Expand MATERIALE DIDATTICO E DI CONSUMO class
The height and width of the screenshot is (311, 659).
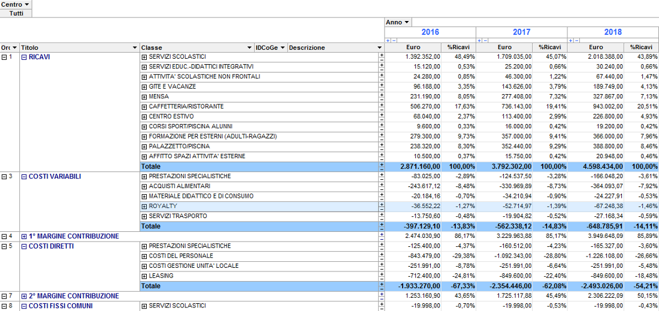click(x=144, y=197)
